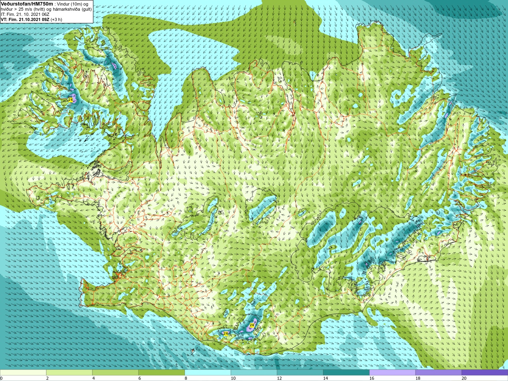
Task: Pick the 4–6 m/s green legend swatch
Action: 115,373
